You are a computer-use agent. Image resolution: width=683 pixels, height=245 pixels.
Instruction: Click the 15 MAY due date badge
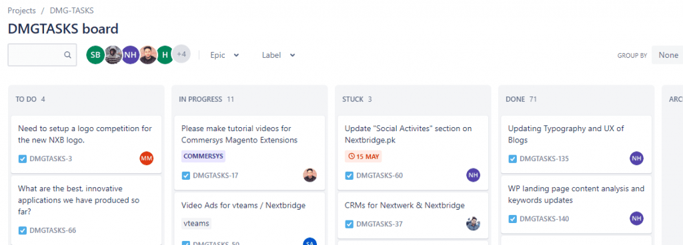coord(364,157)
